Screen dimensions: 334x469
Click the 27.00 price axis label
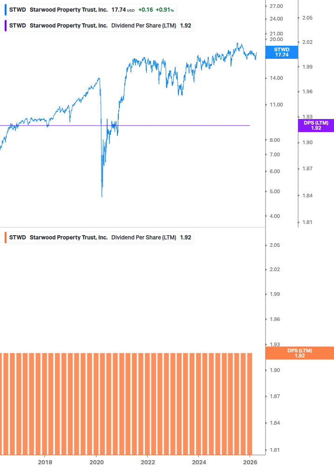(x=276, y=6)
